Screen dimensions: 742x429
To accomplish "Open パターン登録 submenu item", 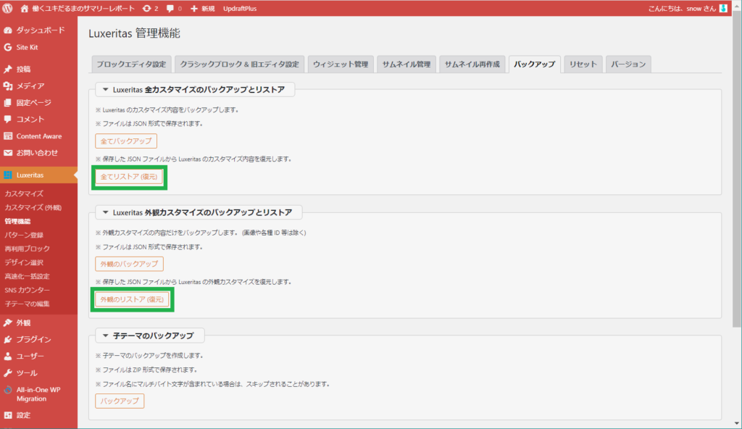I will [24, 235].
